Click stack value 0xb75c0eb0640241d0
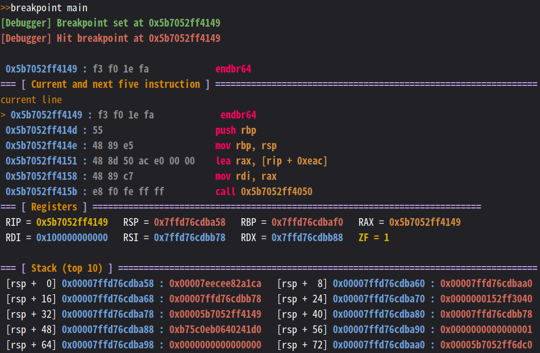The width and height of the screenshot is (540, 353). pyautogui.click(x=215, y=330)
